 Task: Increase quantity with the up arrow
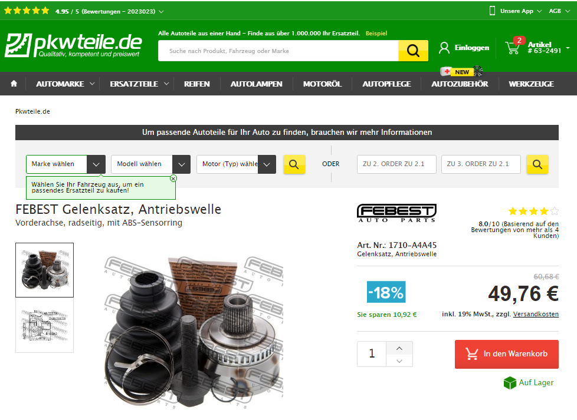pyautogui.click(x=399, y=348)
